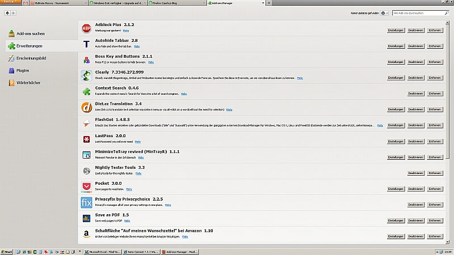Remove the Nightly Tester Tools extension
454x255 pixels.
[435, 173]
